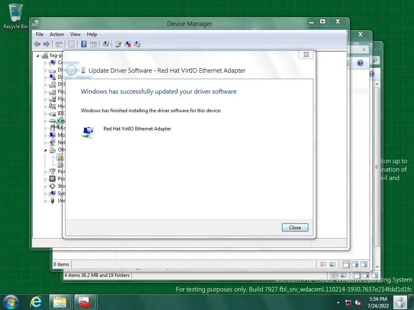Show hidden tray icons arrow
Screen dimensions: 414x310
point(338,302)
